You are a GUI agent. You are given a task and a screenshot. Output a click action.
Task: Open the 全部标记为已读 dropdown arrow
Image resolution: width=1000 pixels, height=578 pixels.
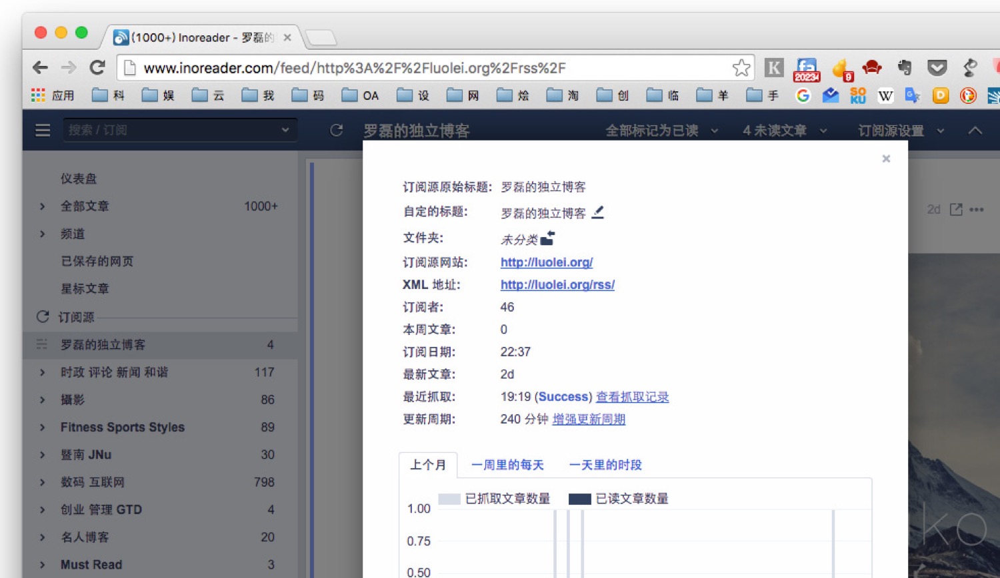pos(715,131)
